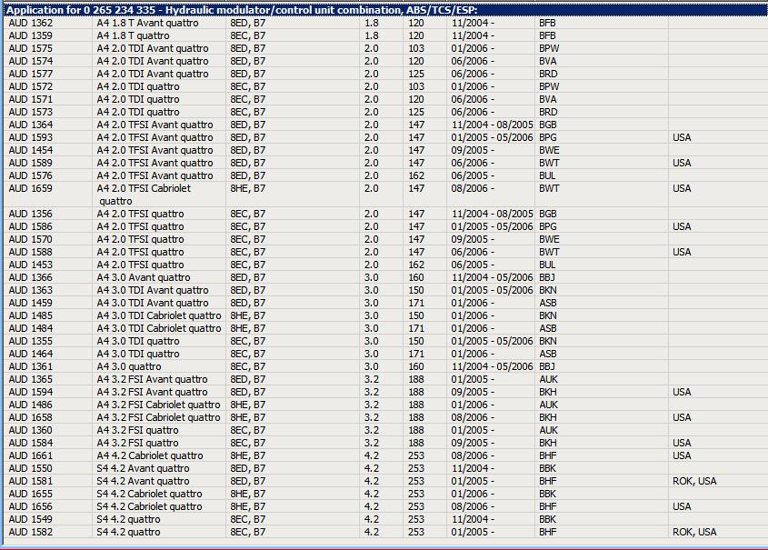Click engine code BBJ in AUD 1366 row
Viewport: 768px width, 550px height.
547,277
